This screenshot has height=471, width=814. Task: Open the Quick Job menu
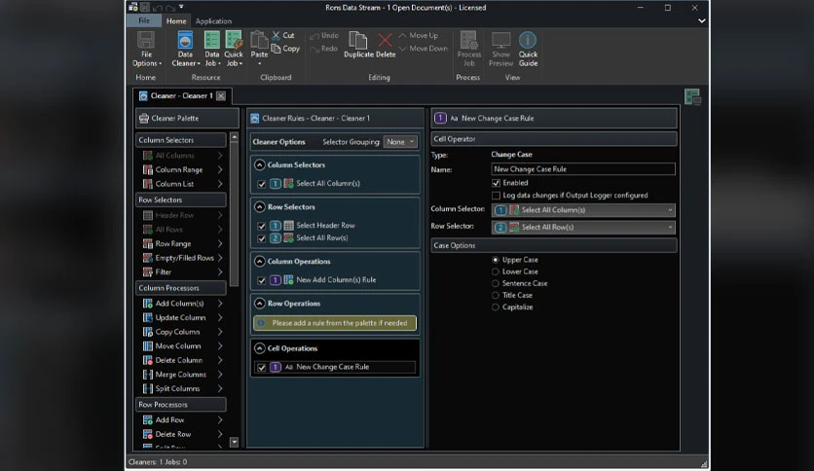pos(234,50)
